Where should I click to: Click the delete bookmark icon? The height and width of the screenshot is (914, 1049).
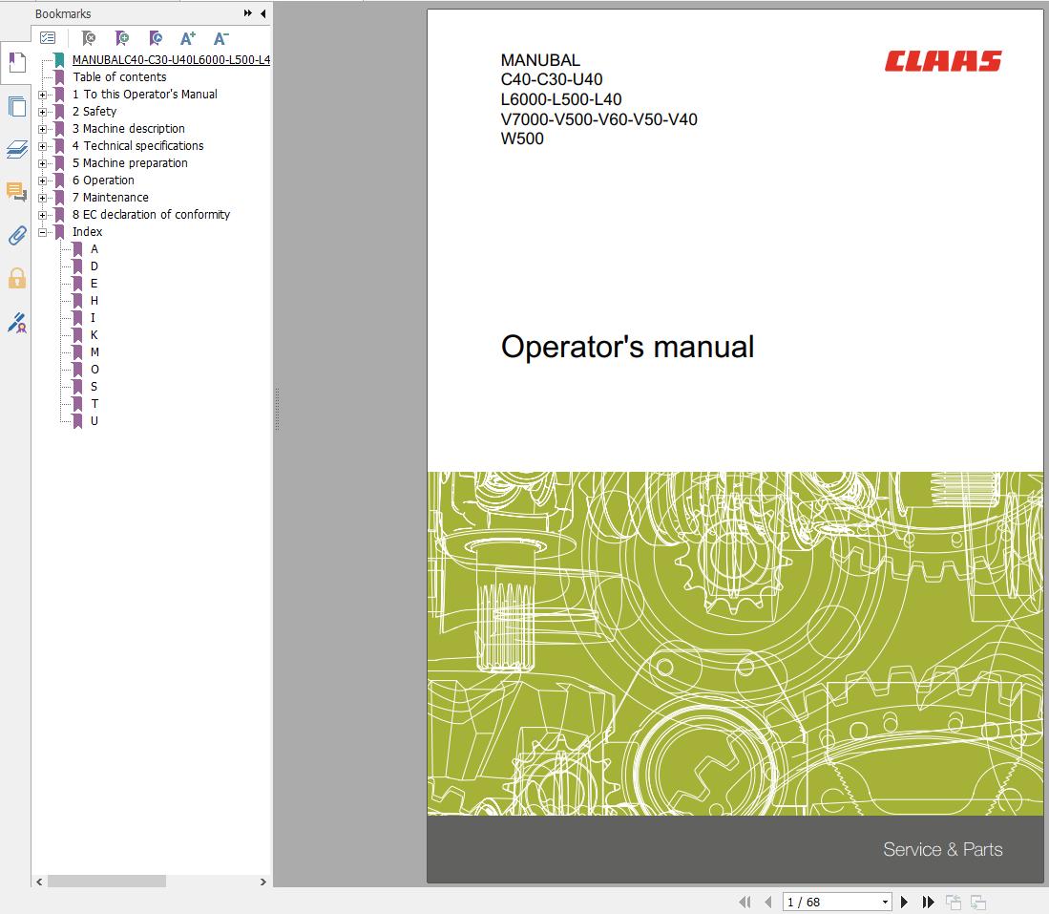click(88, 38)
